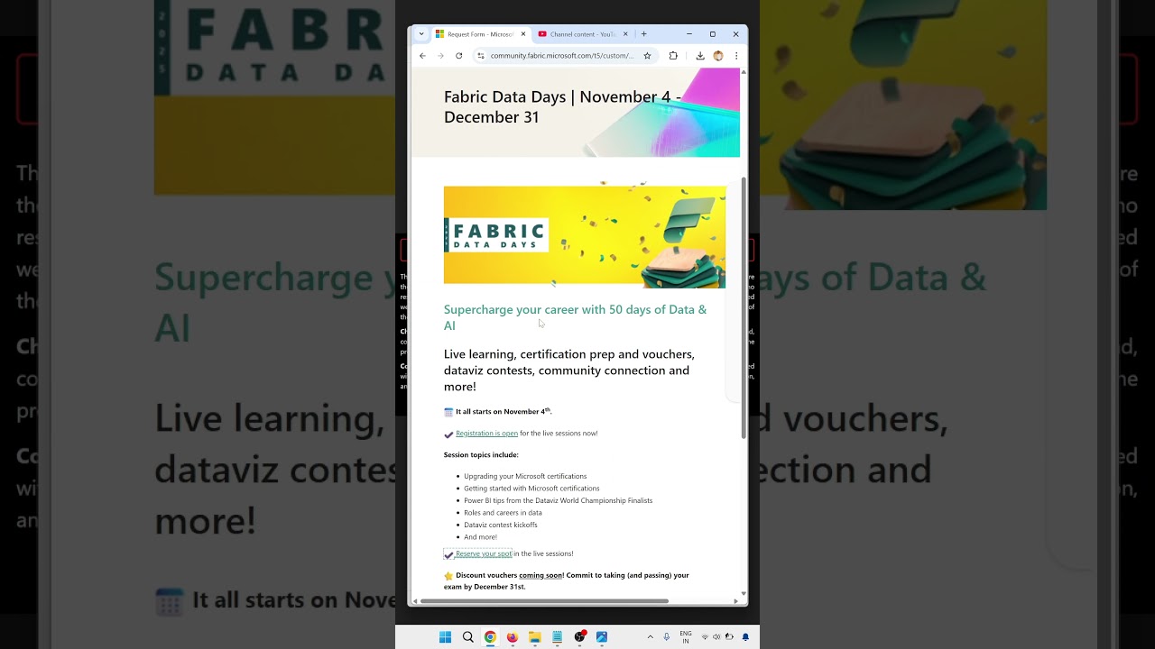This screenshot has width=1155, height=649.
Task: Switch the ENG IN input language
Action: (x=686, y=637)
